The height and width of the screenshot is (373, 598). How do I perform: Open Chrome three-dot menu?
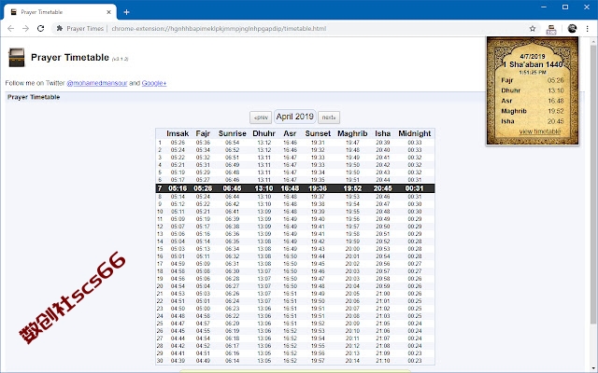point(588,29)
